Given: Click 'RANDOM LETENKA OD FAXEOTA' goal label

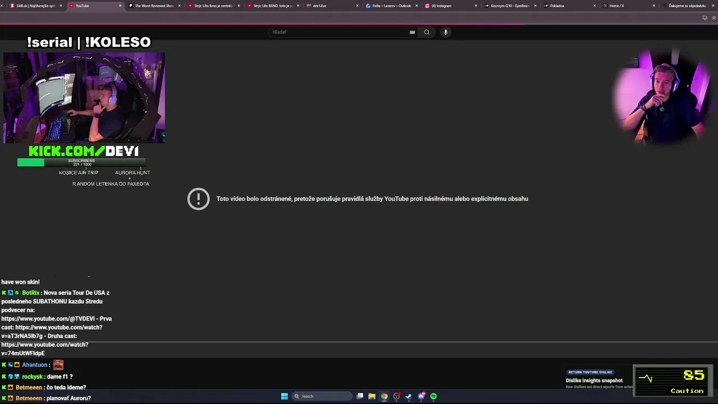Looking at the screenshot, I should tap(111, 184).
